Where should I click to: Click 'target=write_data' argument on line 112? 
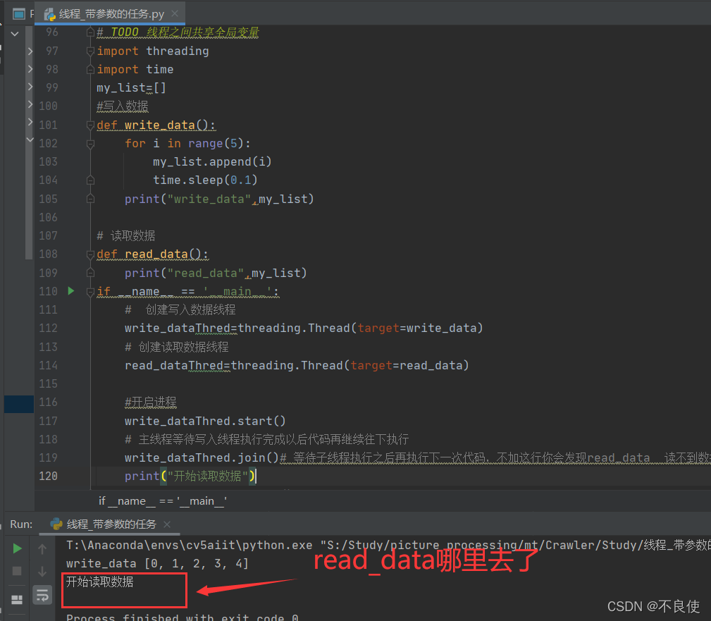417,328
